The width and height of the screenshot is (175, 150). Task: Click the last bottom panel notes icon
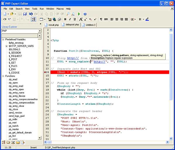23,142
